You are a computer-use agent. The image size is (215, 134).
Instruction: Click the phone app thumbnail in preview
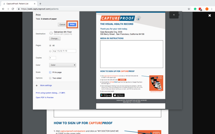click(x=156, y=83)
